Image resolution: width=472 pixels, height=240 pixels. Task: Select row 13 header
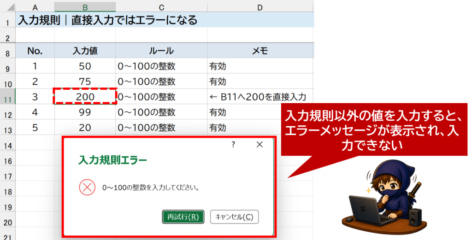(x=8, y=127)
